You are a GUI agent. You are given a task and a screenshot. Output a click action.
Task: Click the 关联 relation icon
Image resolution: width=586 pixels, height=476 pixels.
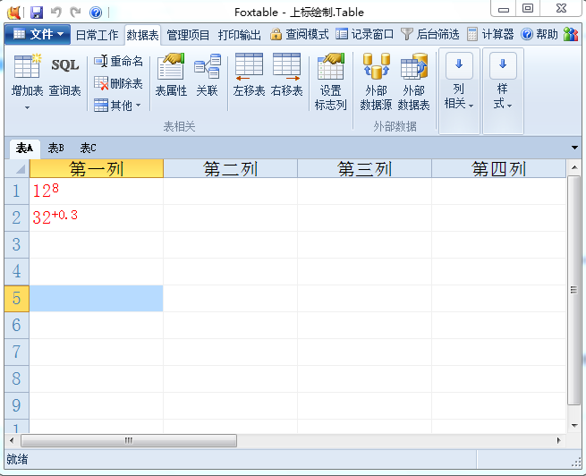coord(207,75)
